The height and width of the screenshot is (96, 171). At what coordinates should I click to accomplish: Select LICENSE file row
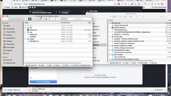(x=58, y=37)
